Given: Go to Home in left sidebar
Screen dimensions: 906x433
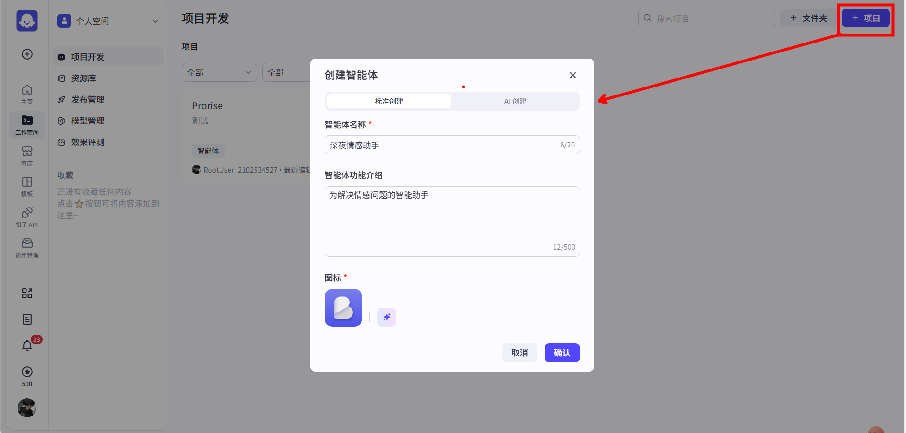Looking at the screenshot, I should pyautogui.click(x=27, y=94).
